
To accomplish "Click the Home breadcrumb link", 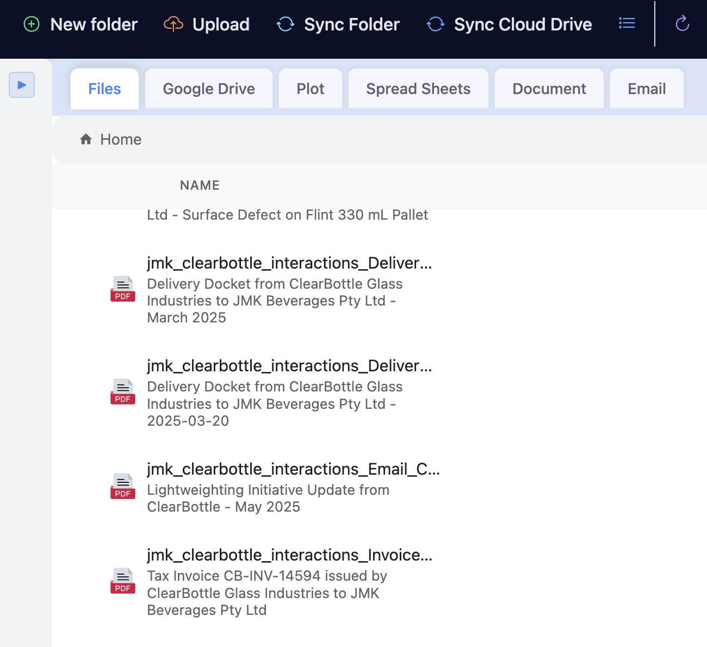I will click(x=121, y=140).
